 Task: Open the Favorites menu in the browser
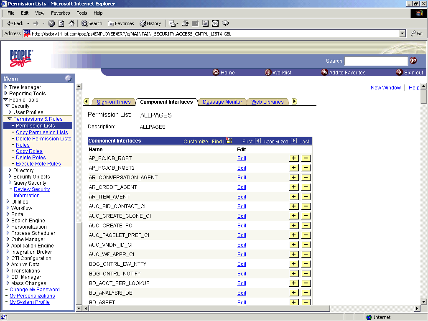point(60,13)
